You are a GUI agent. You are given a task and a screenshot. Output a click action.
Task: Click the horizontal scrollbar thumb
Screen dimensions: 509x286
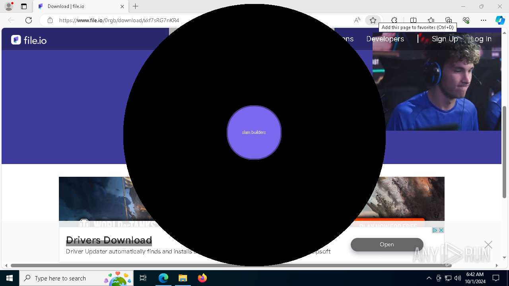pos(231,265)
